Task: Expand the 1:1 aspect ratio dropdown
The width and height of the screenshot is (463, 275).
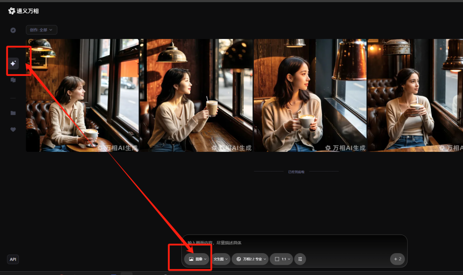Action: (x=281, y=259)
